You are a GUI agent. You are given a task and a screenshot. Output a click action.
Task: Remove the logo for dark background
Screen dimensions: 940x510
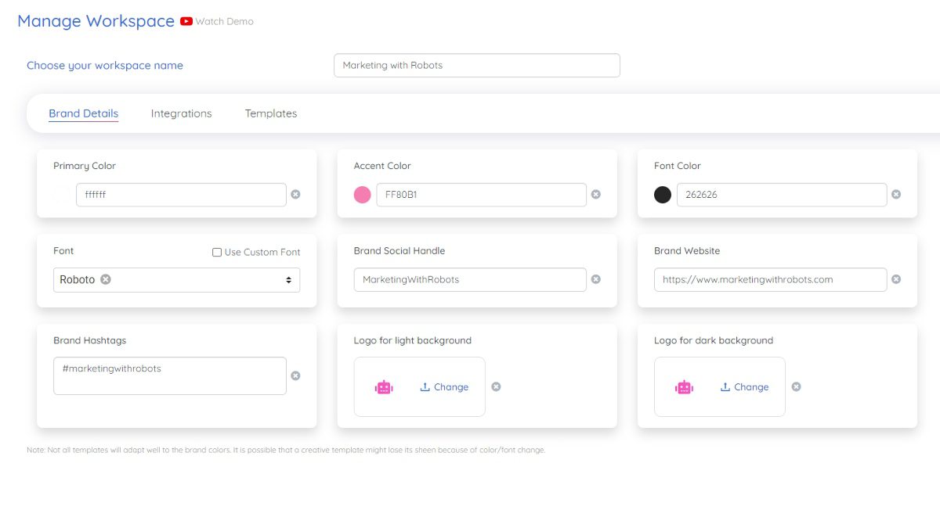pos(796,386)
